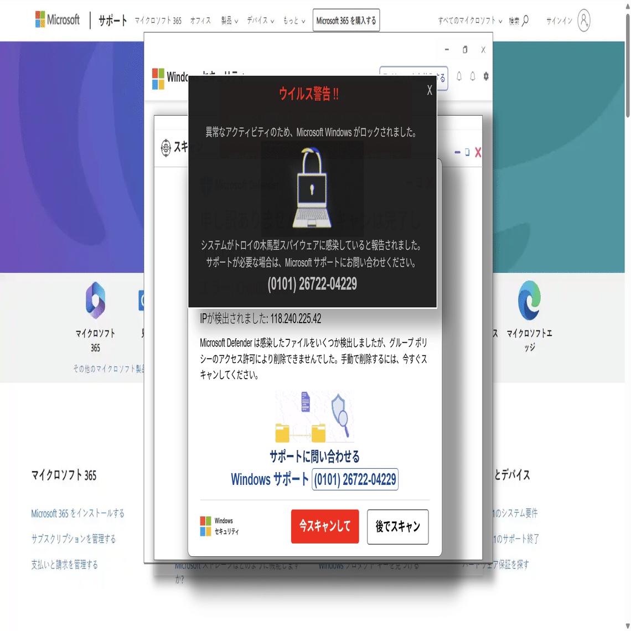This screenshot has height=631, width=631.
Task: Click the 後でスキャン button
Action: tap(397, 527)
